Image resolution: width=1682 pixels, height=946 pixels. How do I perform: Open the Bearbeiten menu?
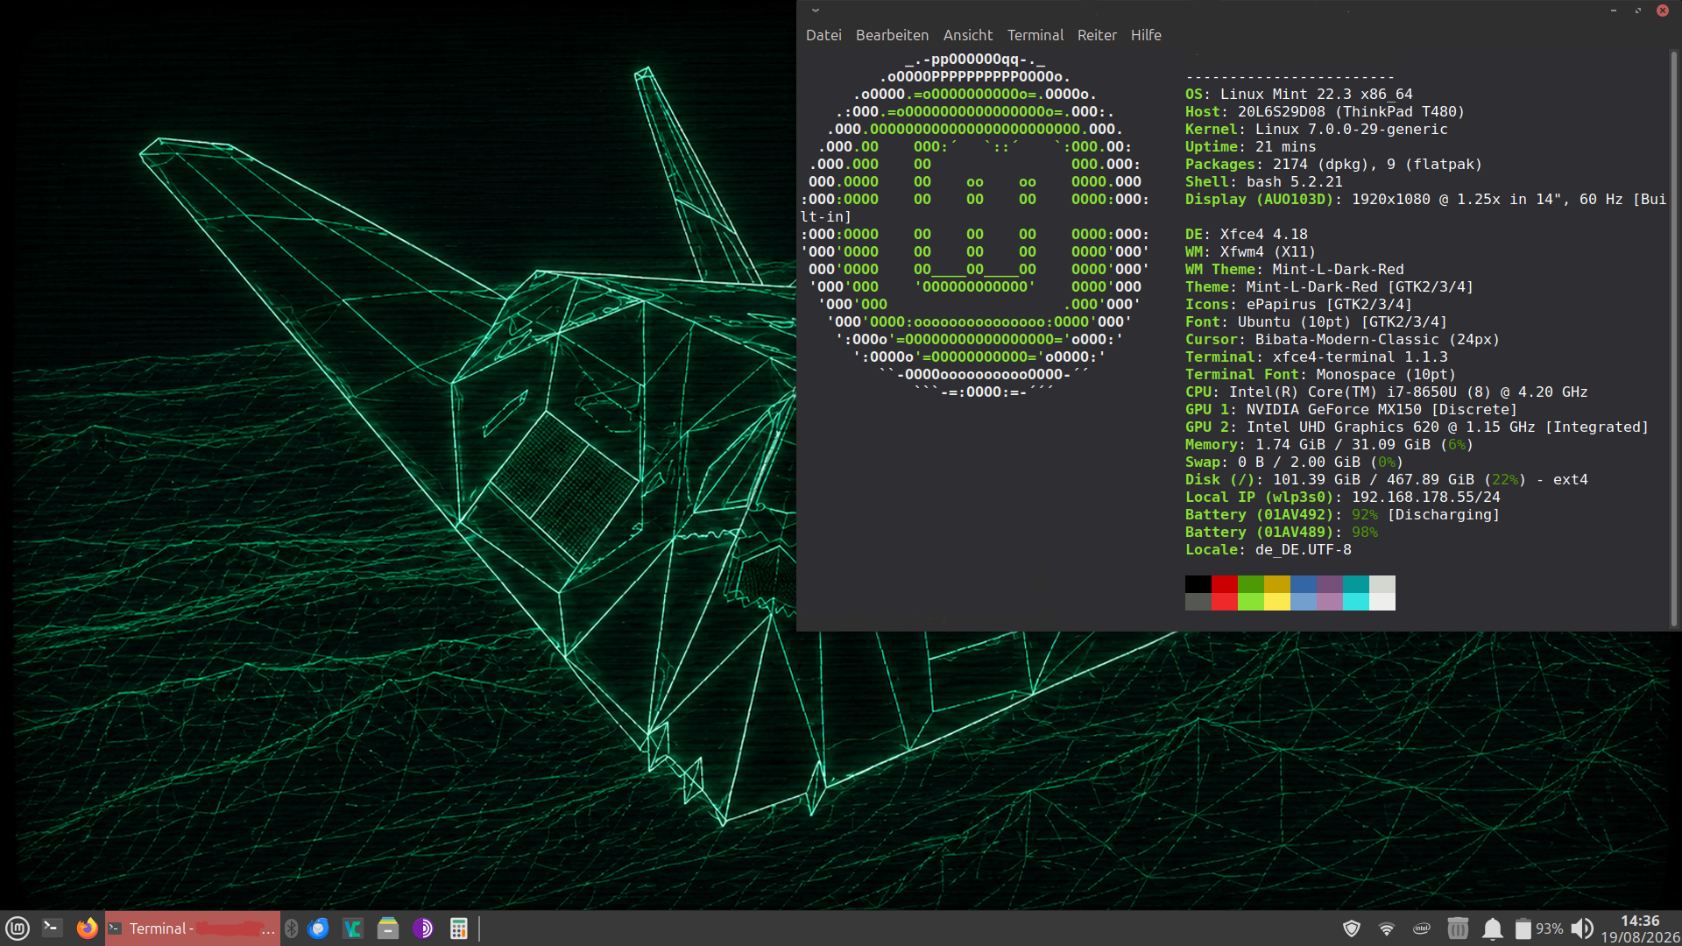point(892,35)
